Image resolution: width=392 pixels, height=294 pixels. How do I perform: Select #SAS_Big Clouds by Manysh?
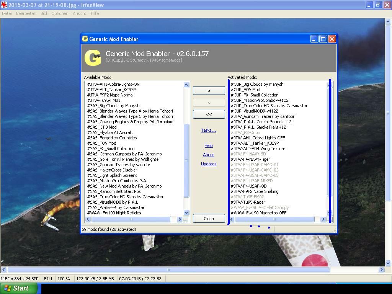tap(113, 106)
